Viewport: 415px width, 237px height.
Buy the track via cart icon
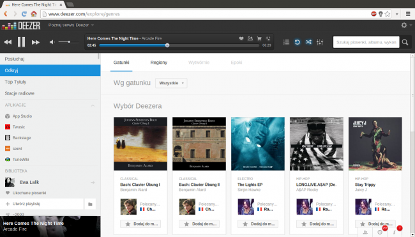pos(259,38)
